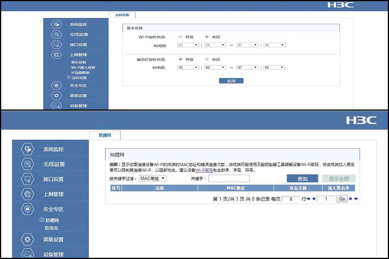Click 接口设置 label in top sidebar
389x259 pixels.
tap(79, 45)
